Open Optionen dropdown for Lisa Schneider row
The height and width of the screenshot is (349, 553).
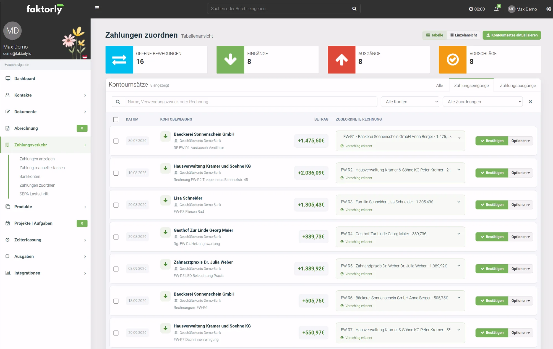point(520,205)
